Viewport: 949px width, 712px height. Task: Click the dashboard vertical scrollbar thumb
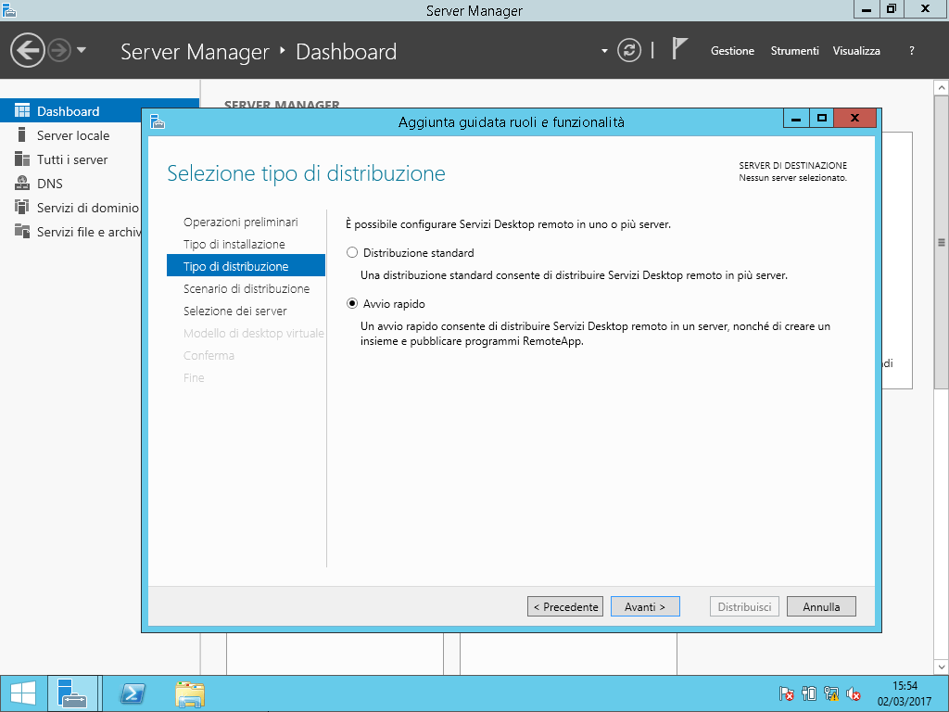[941, 241]
